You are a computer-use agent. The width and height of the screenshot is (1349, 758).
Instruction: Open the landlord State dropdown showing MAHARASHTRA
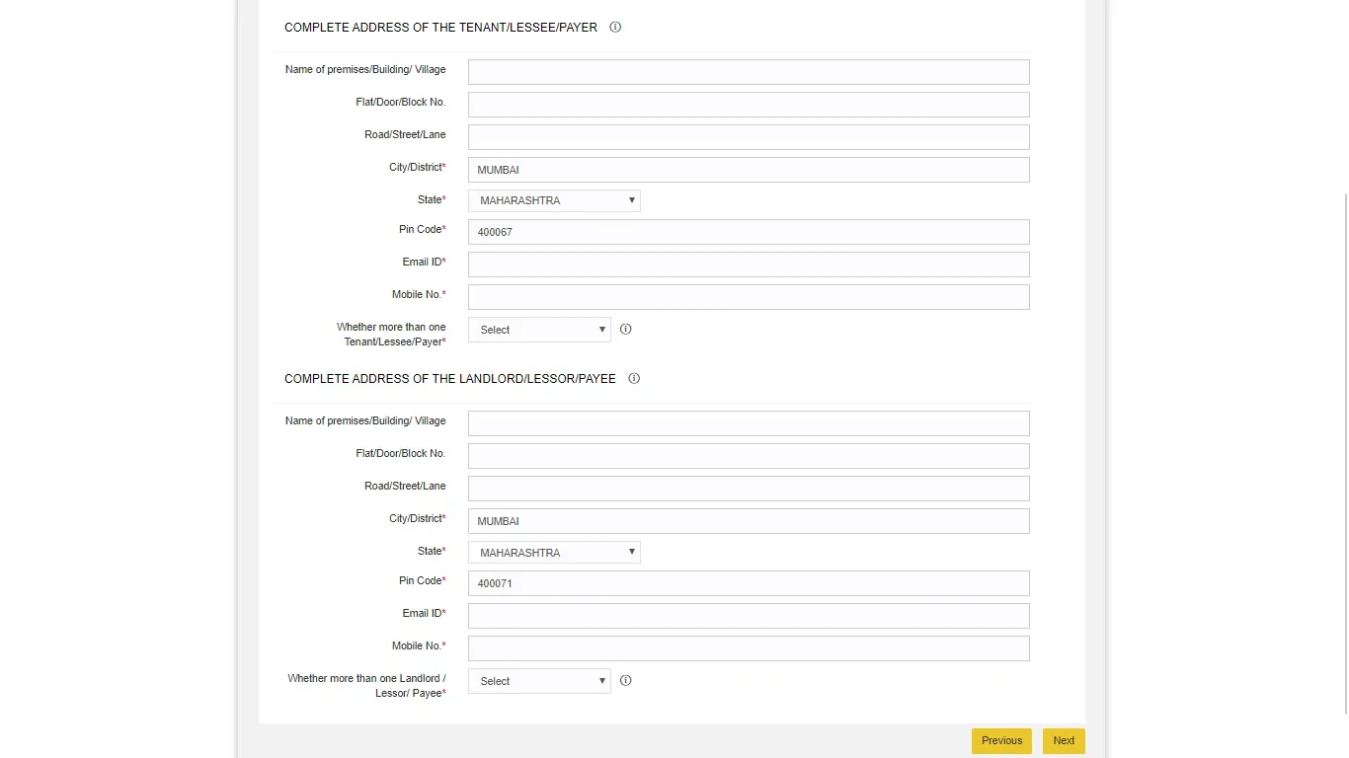point(554,553)
